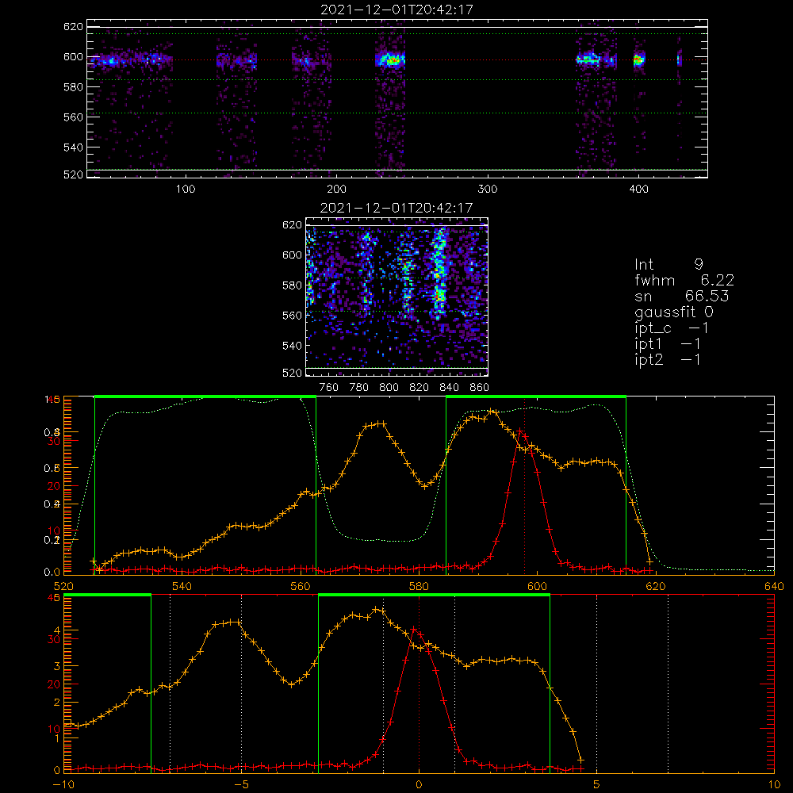The width and height of the screenshot is (793, 793).
Task: Click x-axis label 820 under the middle image
Action: coord(419,388)
